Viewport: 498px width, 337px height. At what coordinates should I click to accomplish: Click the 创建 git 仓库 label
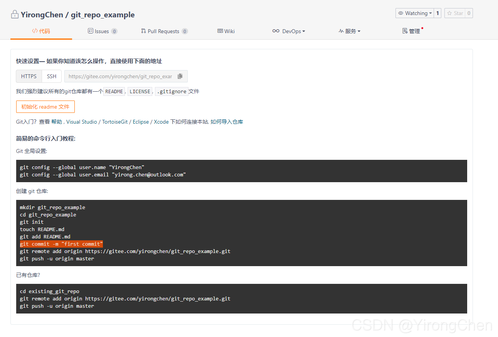pos(32,191)
